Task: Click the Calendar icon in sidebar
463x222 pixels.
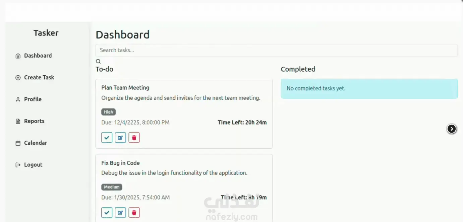Action: (x=18, y=143)
